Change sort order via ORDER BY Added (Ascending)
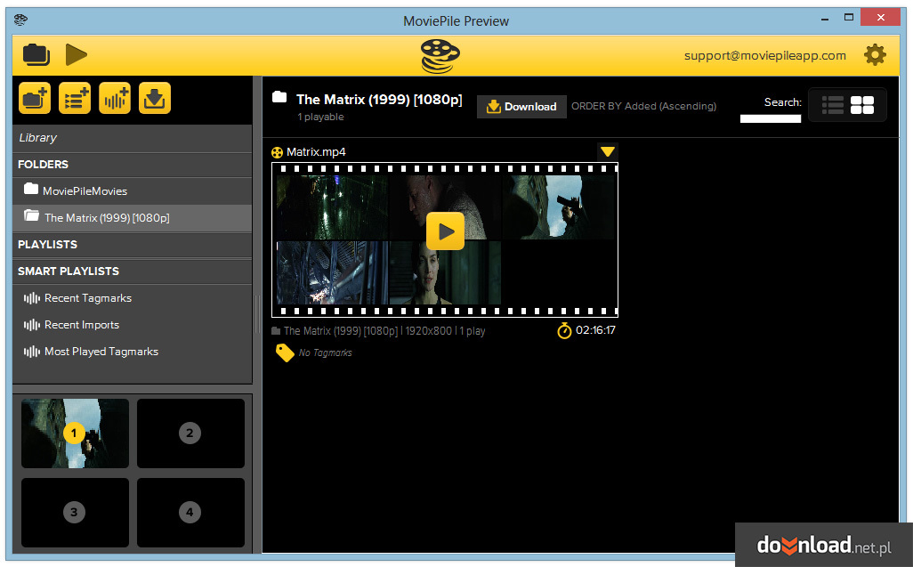 click(x=644, y=106)
